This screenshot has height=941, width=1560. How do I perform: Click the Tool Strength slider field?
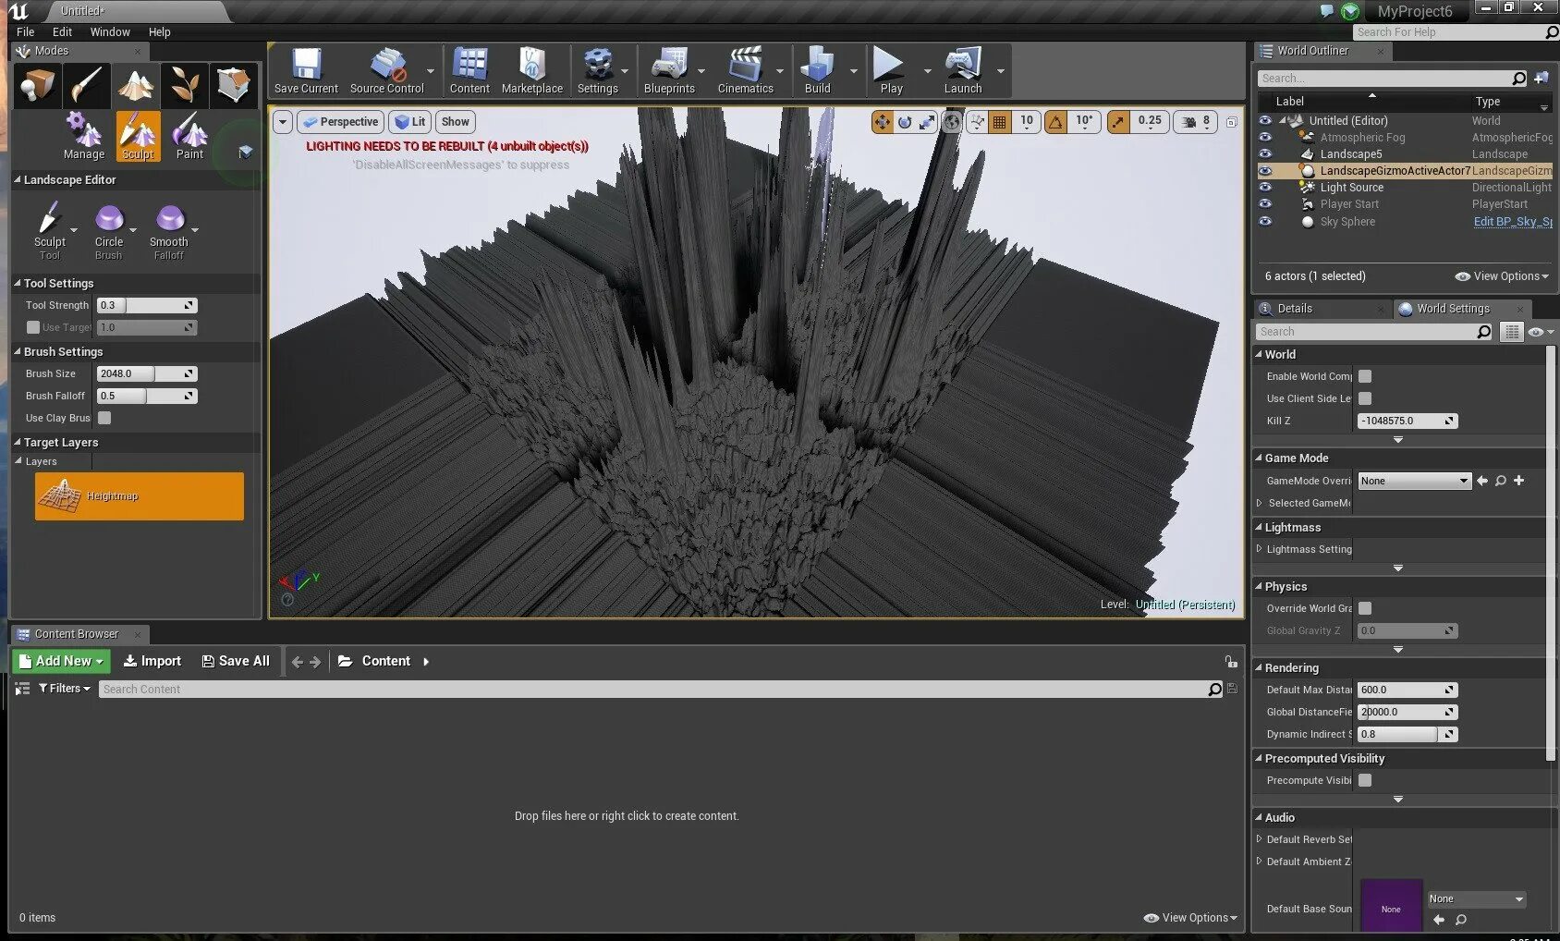click(146, 305)
